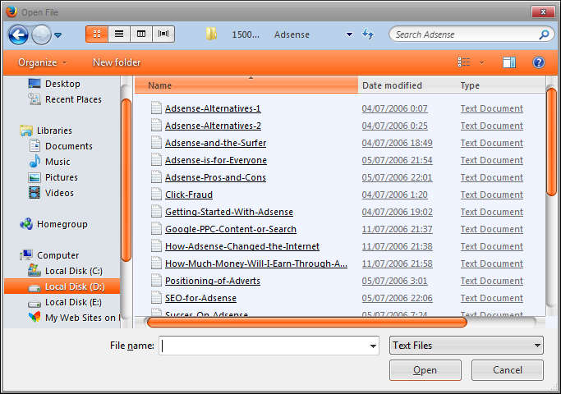Image resolution: width=561 pixels, height=394 pixels.
Task: Select file How-Much-Money-Will-I-Earn-Through-A...
Action: click(x=255, y=263)
